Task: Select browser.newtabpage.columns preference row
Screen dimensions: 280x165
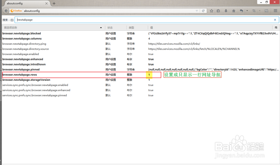Action: point(141,39)
